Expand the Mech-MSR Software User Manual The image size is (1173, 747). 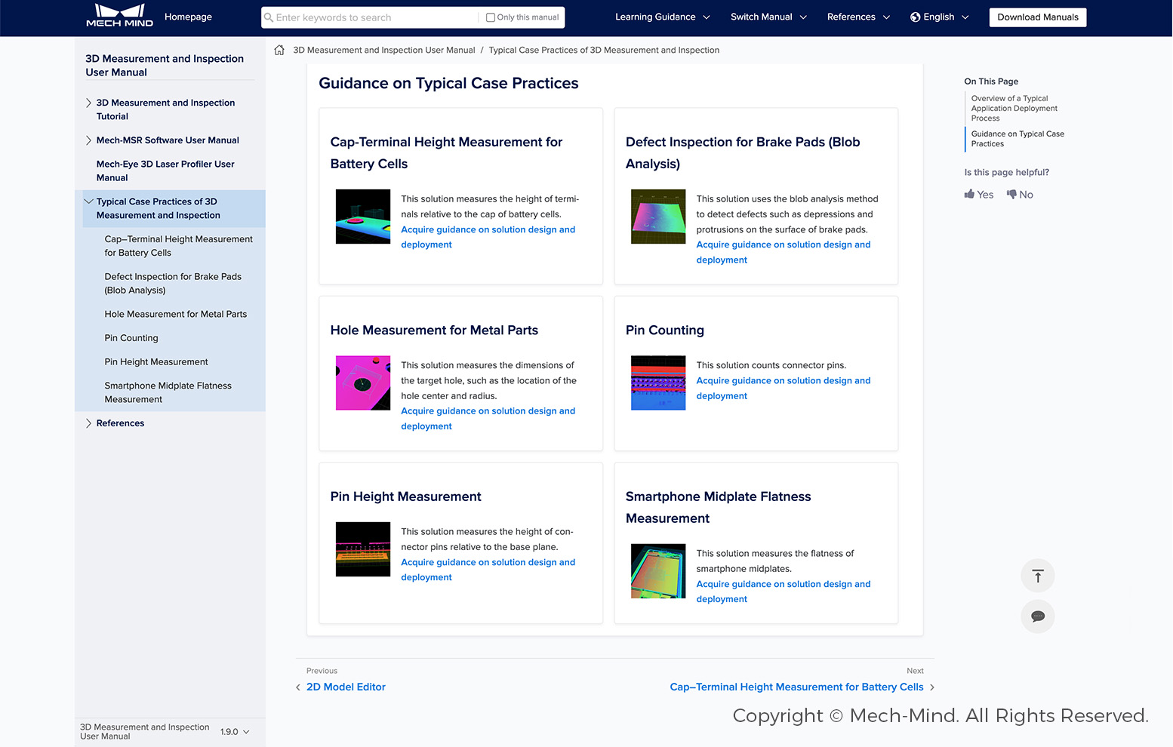(88, 140)
